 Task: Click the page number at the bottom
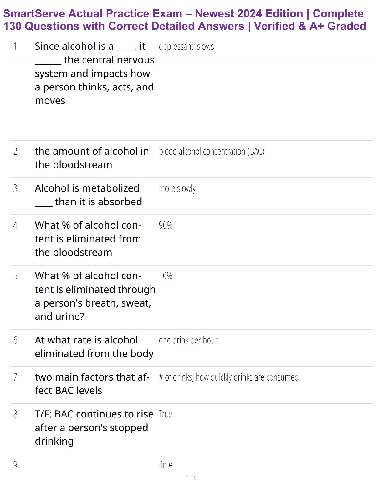(x=191, y=478)
